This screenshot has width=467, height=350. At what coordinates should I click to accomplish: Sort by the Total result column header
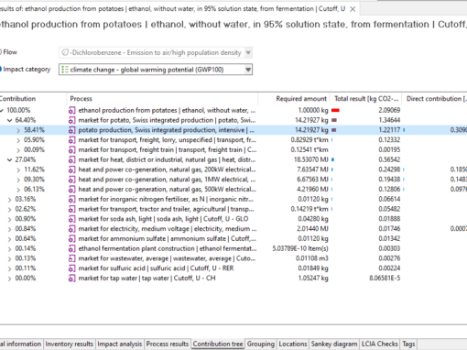(365, 99)
